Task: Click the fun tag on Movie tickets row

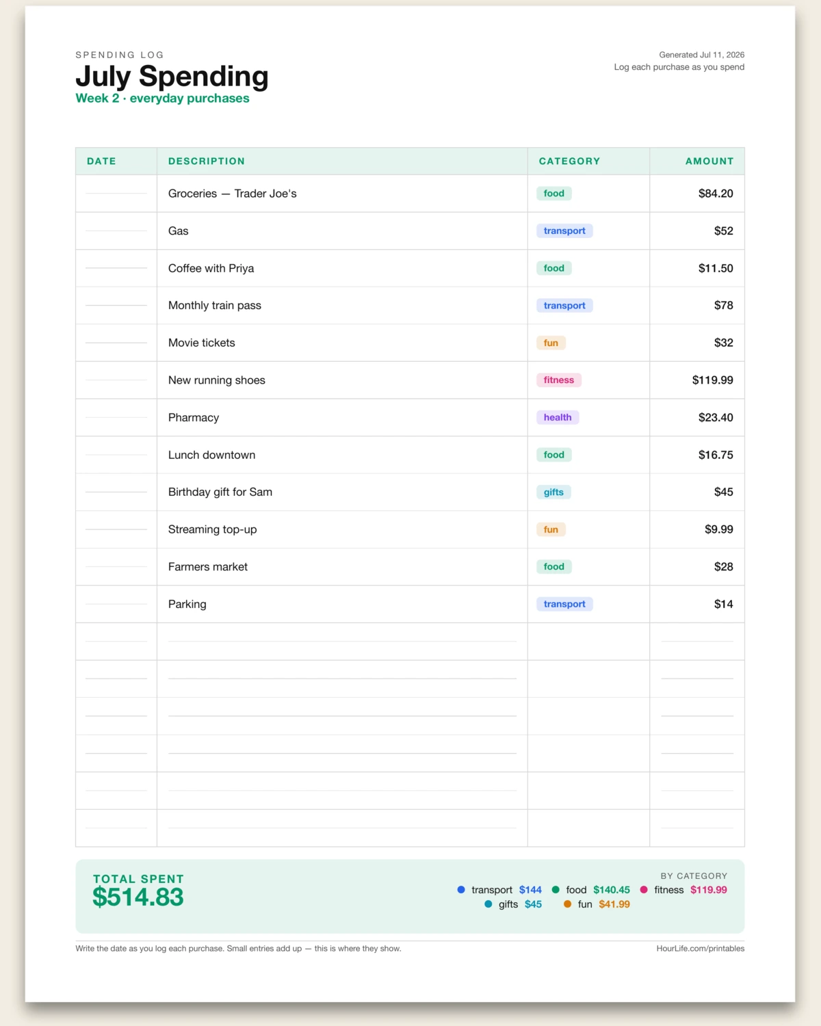Action: tap(551, 343)
